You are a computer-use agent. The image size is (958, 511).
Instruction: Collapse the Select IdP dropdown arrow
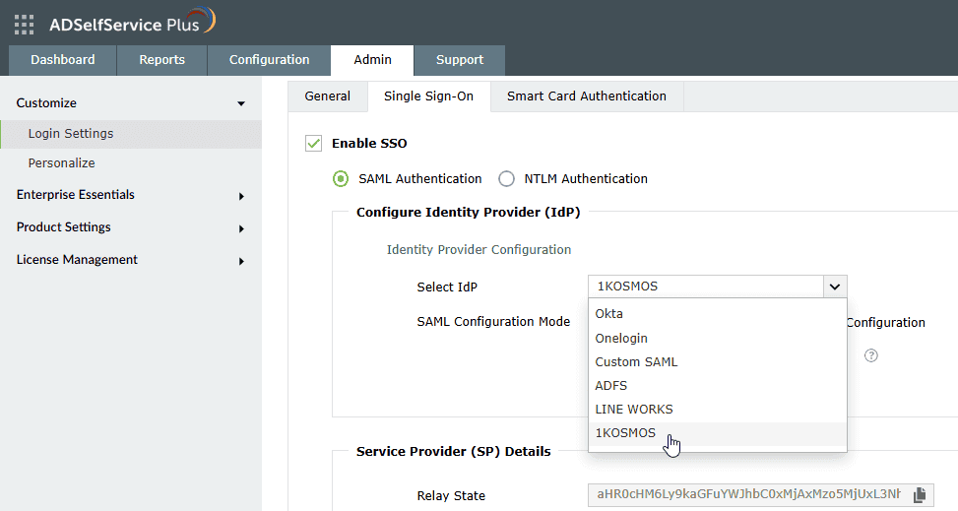pos(834,287)
